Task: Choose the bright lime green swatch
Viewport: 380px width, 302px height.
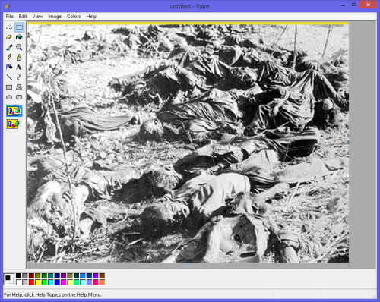Action: 44,282
